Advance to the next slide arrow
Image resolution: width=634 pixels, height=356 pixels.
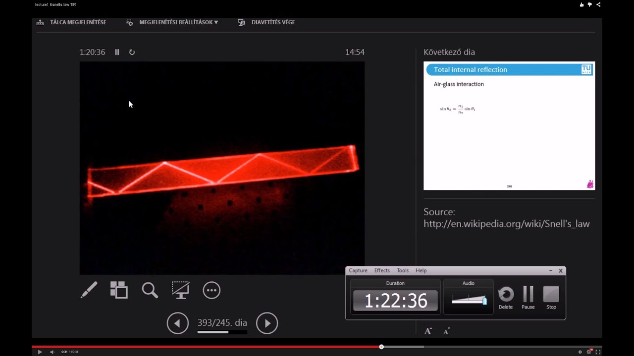(x=267, y=323)
